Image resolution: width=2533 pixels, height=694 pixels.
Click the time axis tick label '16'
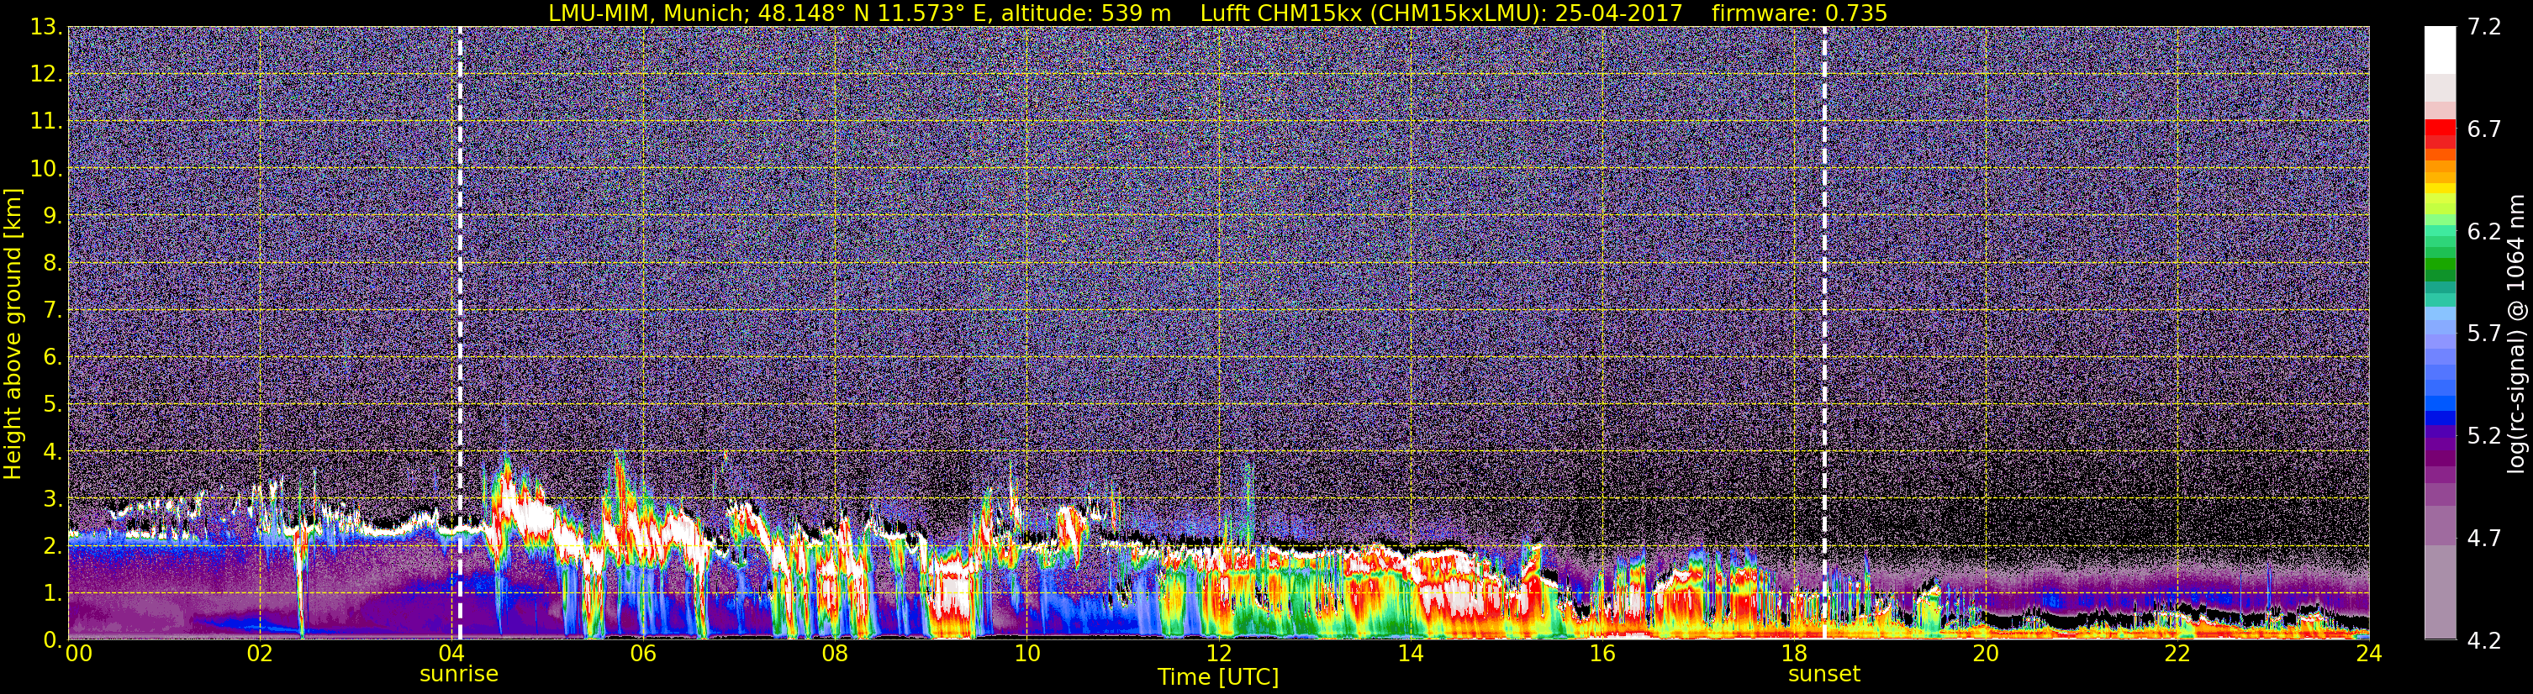1602,655
